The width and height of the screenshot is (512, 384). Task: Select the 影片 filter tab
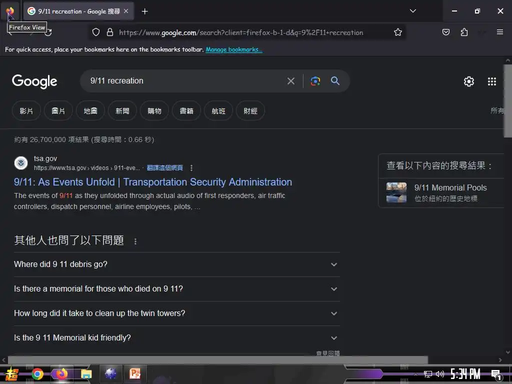(26, 111)
